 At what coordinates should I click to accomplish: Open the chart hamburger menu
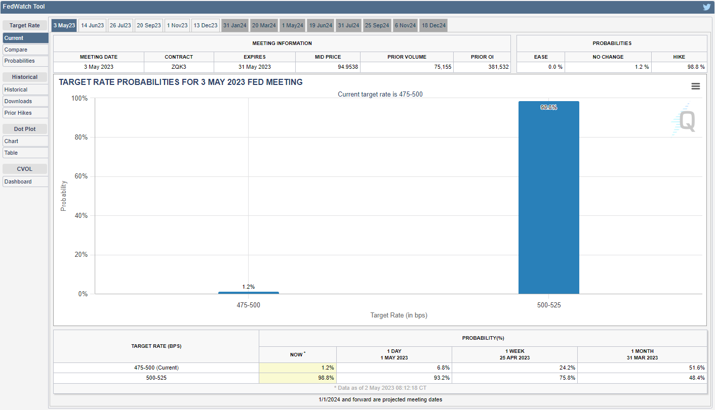tap(695, 86)
